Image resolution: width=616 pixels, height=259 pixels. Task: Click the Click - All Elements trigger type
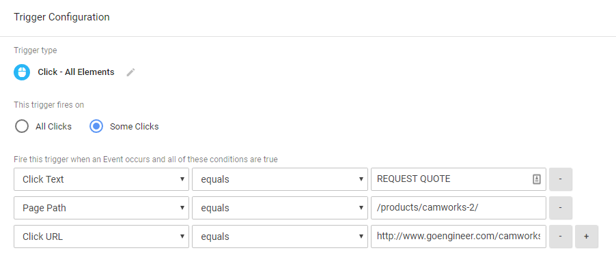tap(76, 72)
